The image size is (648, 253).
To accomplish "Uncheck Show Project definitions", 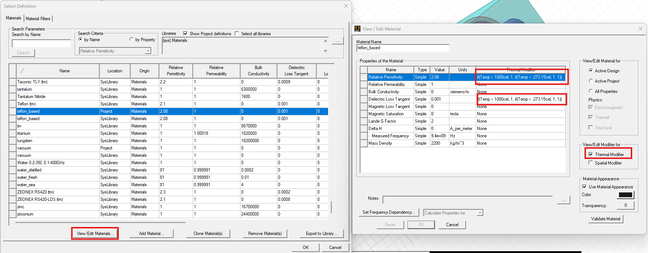I will click(185, 33).
